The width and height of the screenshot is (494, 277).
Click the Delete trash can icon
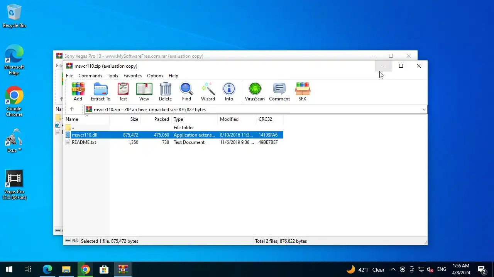pyautogui.click(x=165, y=92)
